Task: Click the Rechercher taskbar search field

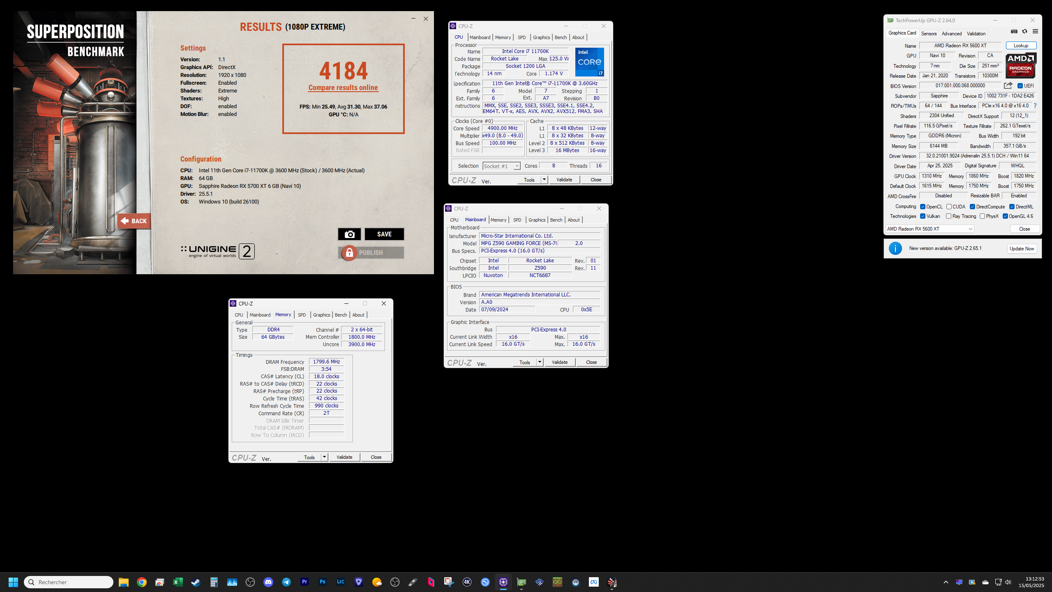Action: [69, 582]
